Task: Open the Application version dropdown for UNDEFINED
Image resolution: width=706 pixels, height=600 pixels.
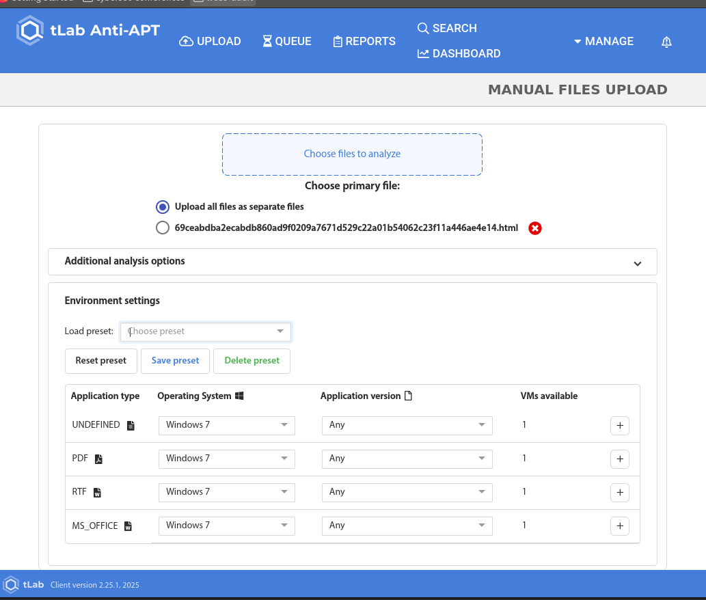Action: tap(407, 425)
